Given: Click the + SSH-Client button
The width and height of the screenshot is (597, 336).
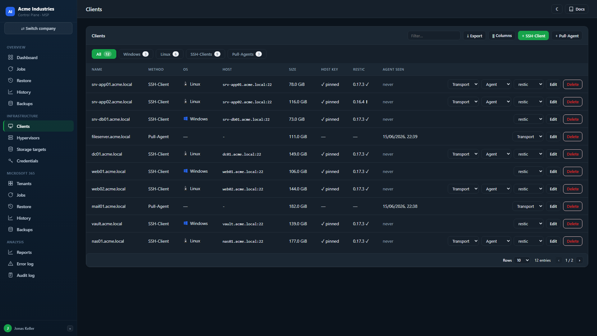Looking at the screenshot, I should (533, 36).
